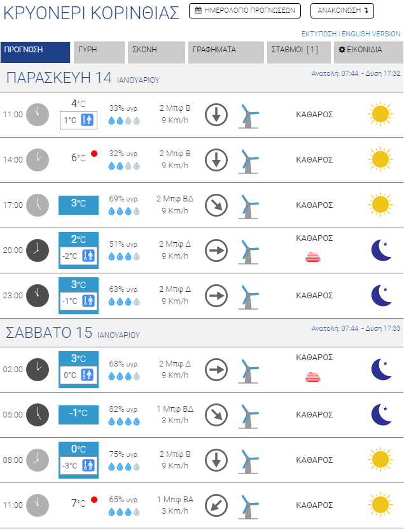Click the ENGLISH VERSION link
This screenshot has width=404, height=529.
pyautogui.click(x=372, y=34)
